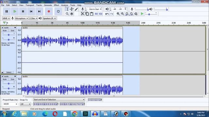The height and width of the screenshot is (117, 209).
Task: Open Start and End of Selection dropdown
Action: pos(59,100)
